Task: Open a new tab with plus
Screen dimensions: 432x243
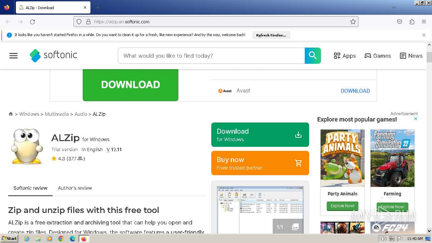Action: 98,7
